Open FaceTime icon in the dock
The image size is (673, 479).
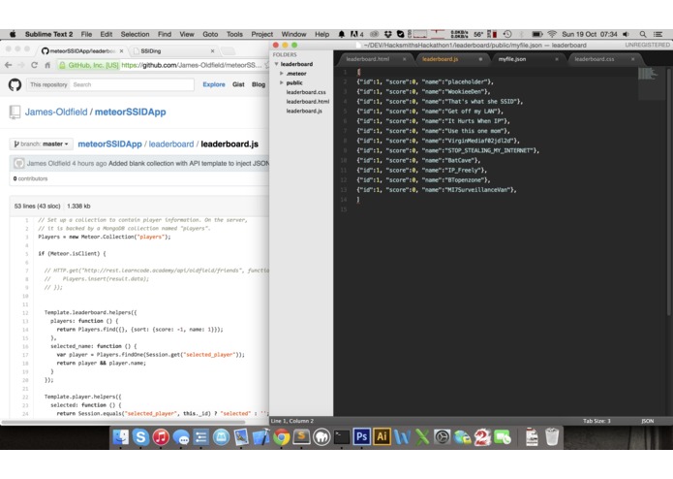coord(503,437)
